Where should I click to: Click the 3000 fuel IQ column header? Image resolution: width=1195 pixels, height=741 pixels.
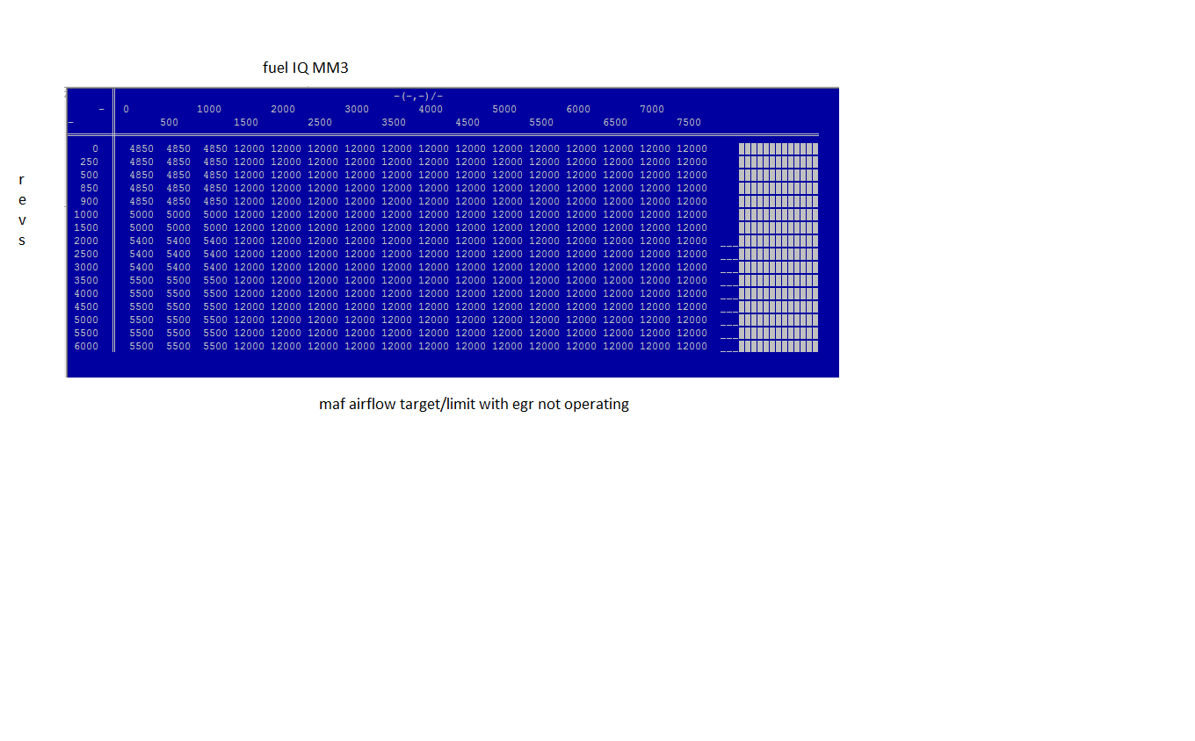[x=357, y=110]
